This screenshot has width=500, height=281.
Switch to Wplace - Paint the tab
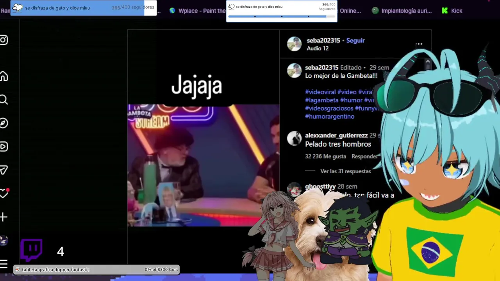[x=197, y=11]
